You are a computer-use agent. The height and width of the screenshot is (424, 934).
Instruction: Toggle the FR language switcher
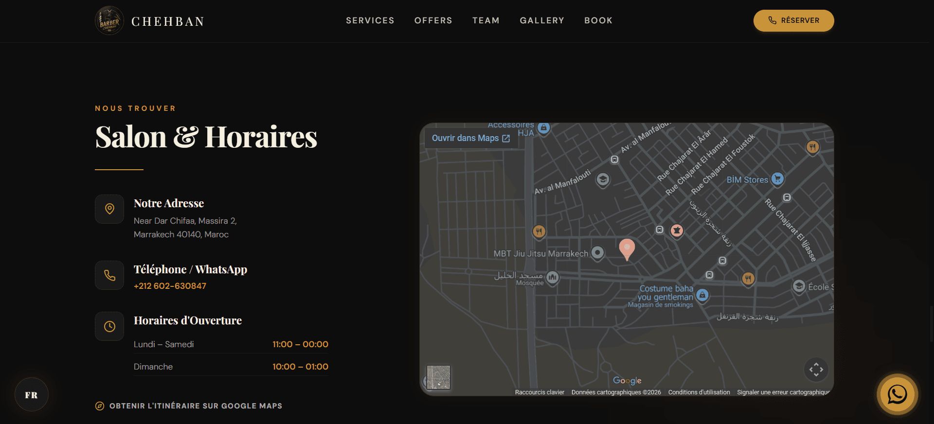tap(31, 395)
